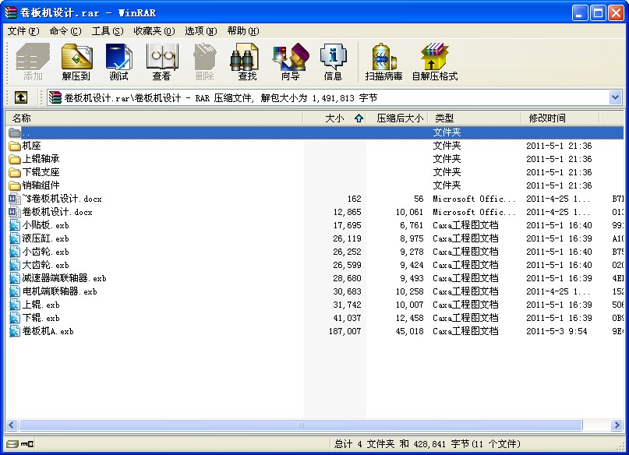Open the 选项(N) menu
The height and width of the screenshot is (455, 629).
point(201,31)
